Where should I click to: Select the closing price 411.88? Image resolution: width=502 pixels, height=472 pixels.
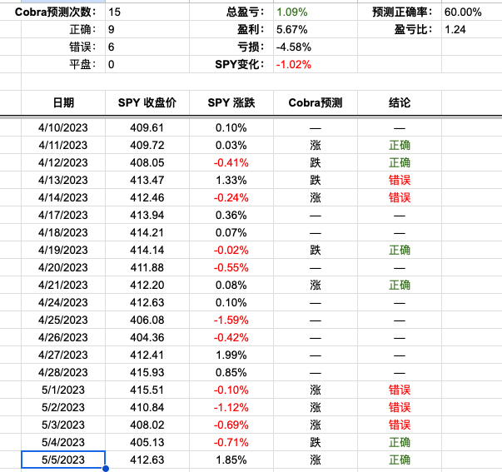pos(147,267)
